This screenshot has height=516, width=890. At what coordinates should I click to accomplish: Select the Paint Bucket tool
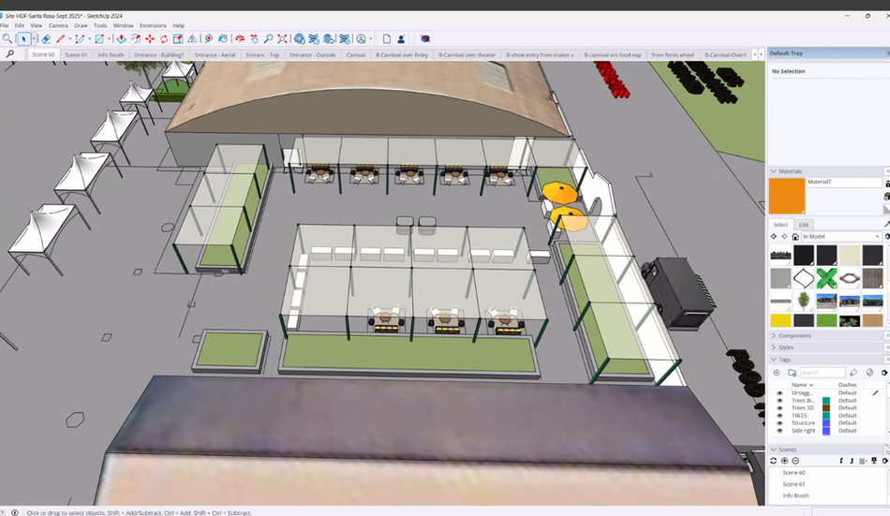(x=223, y=38)
